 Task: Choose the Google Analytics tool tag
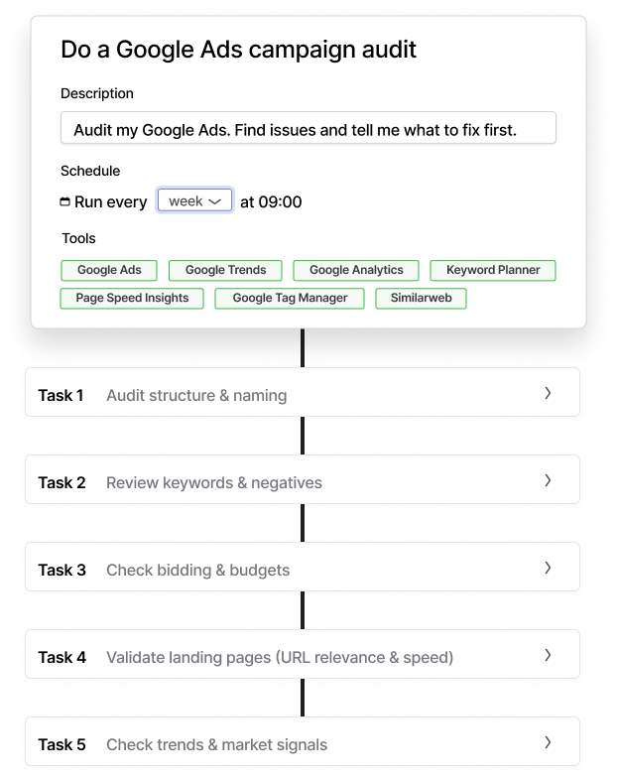pyautogui.click(x=356, y=270)
